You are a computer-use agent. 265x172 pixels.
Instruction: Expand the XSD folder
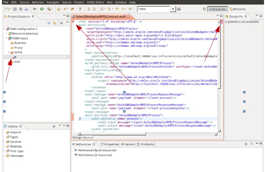coord(9,62)
